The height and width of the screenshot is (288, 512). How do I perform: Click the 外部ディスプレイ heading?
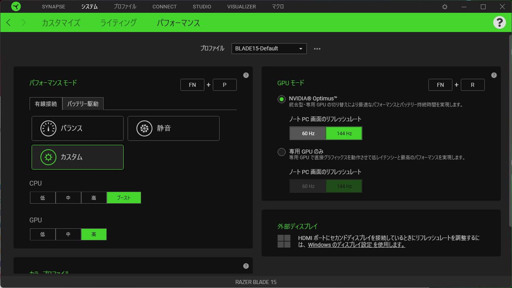298,226
